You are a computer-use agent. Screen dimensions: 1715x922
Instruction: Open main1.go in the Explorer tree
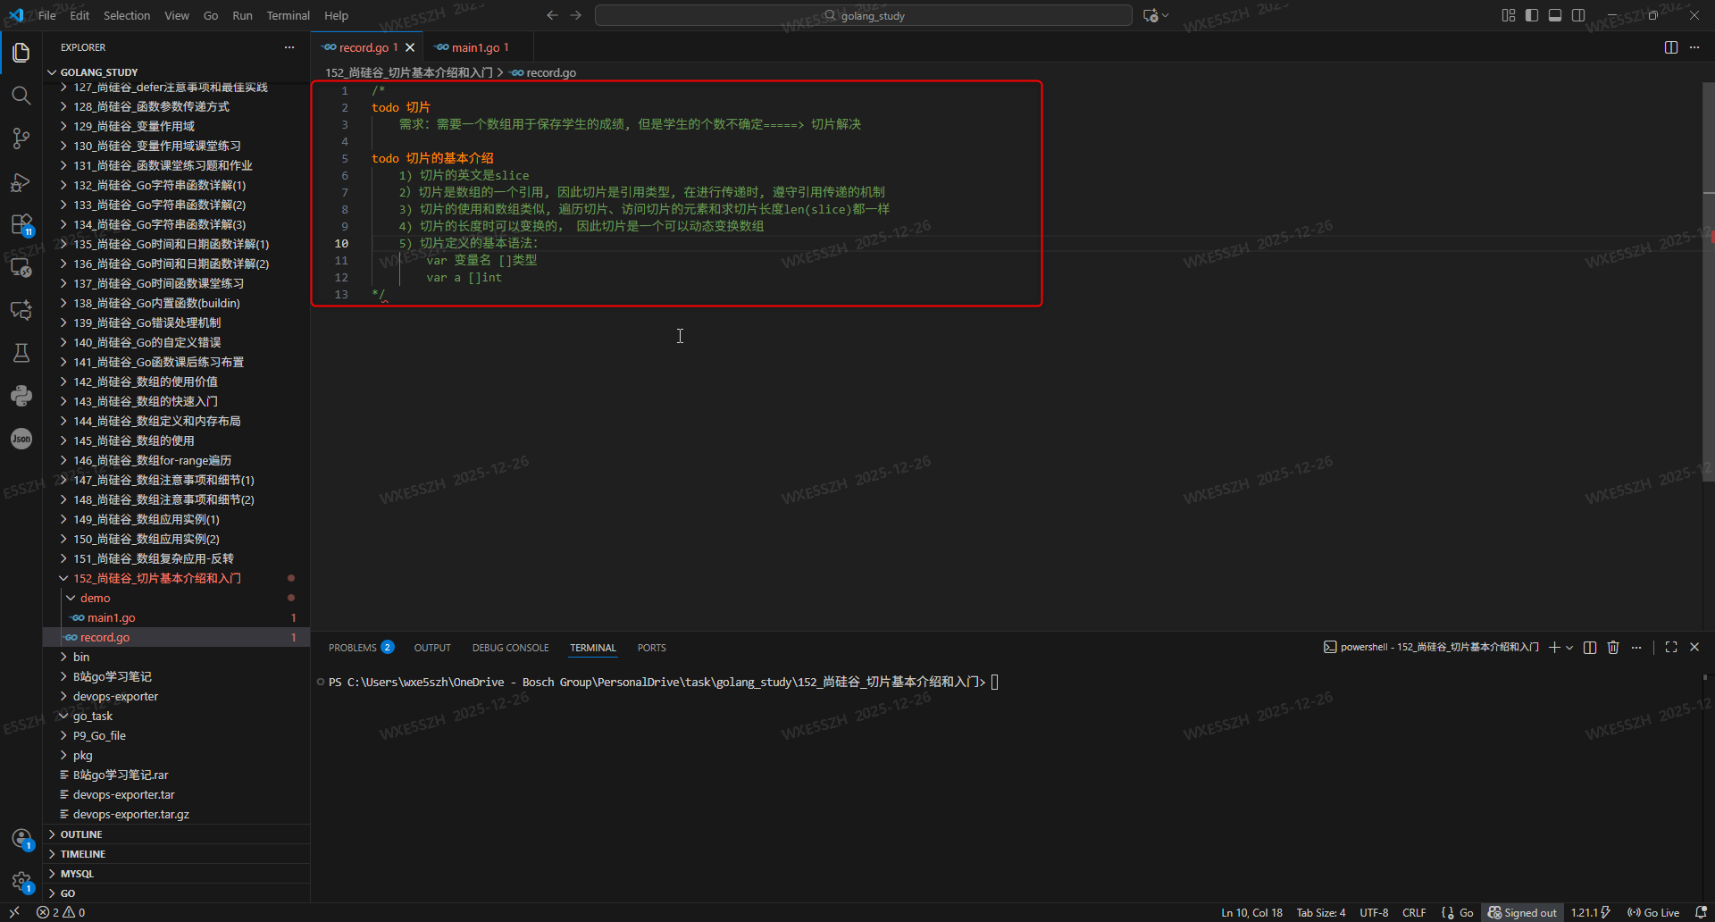click(111, 617)
